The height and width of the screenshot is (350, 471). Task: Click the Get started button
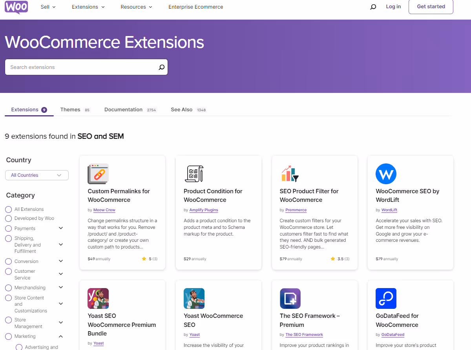[x=431, y=7]
